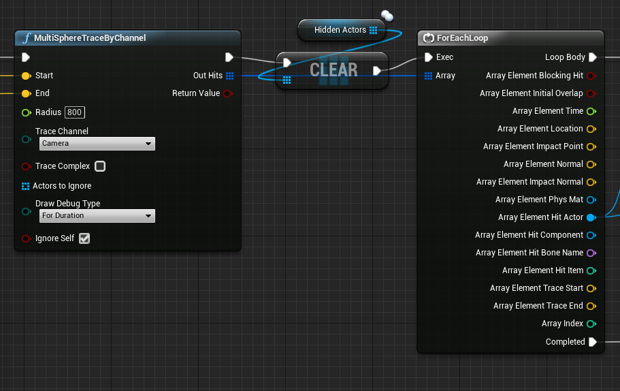
Task: Click the CLEAR node input exec pin
Action: tap(287, 63)
